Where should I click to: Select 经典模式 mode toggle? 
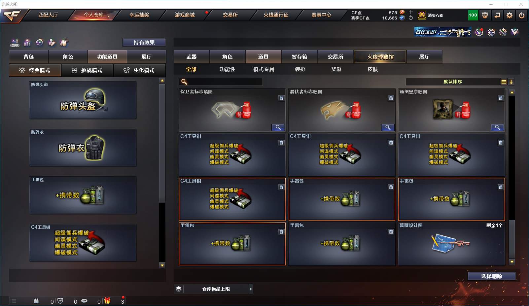point(35,70)
